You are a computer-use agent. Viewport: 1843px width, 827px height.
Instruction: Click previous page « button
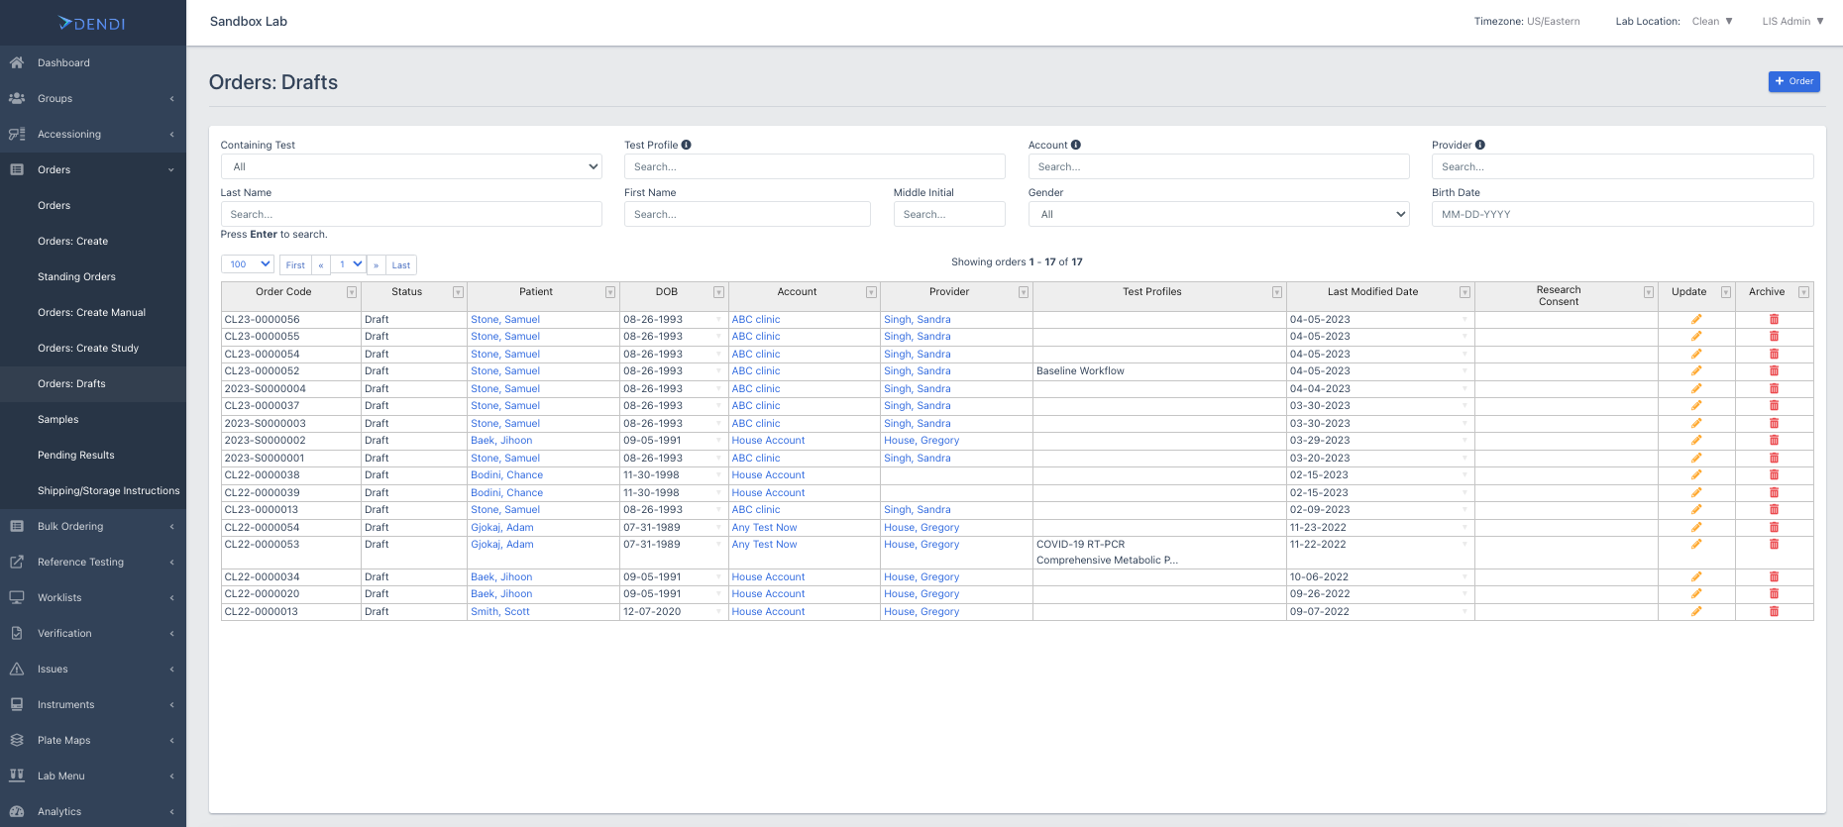click(321, 265)
